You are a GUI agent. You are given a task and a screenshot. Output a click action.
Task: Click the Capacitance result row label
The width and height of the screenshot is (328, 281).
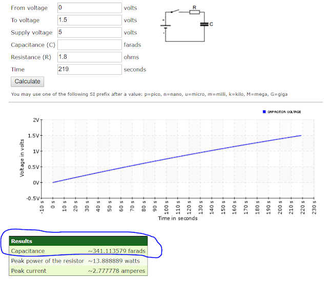click(x=28, y=251)
